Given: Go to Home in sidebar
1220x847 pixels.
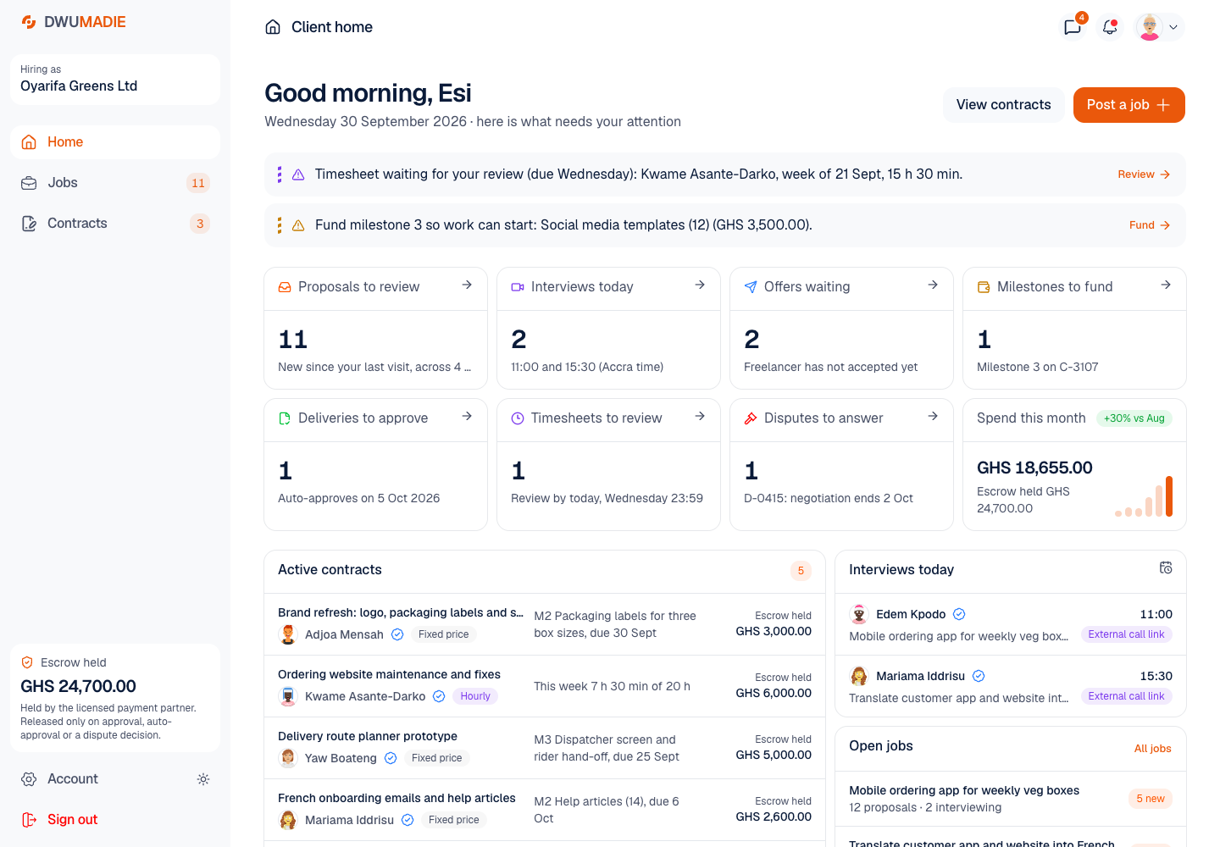Looking at the screenshot, I should pyautogui.click(x=115, y=142).
